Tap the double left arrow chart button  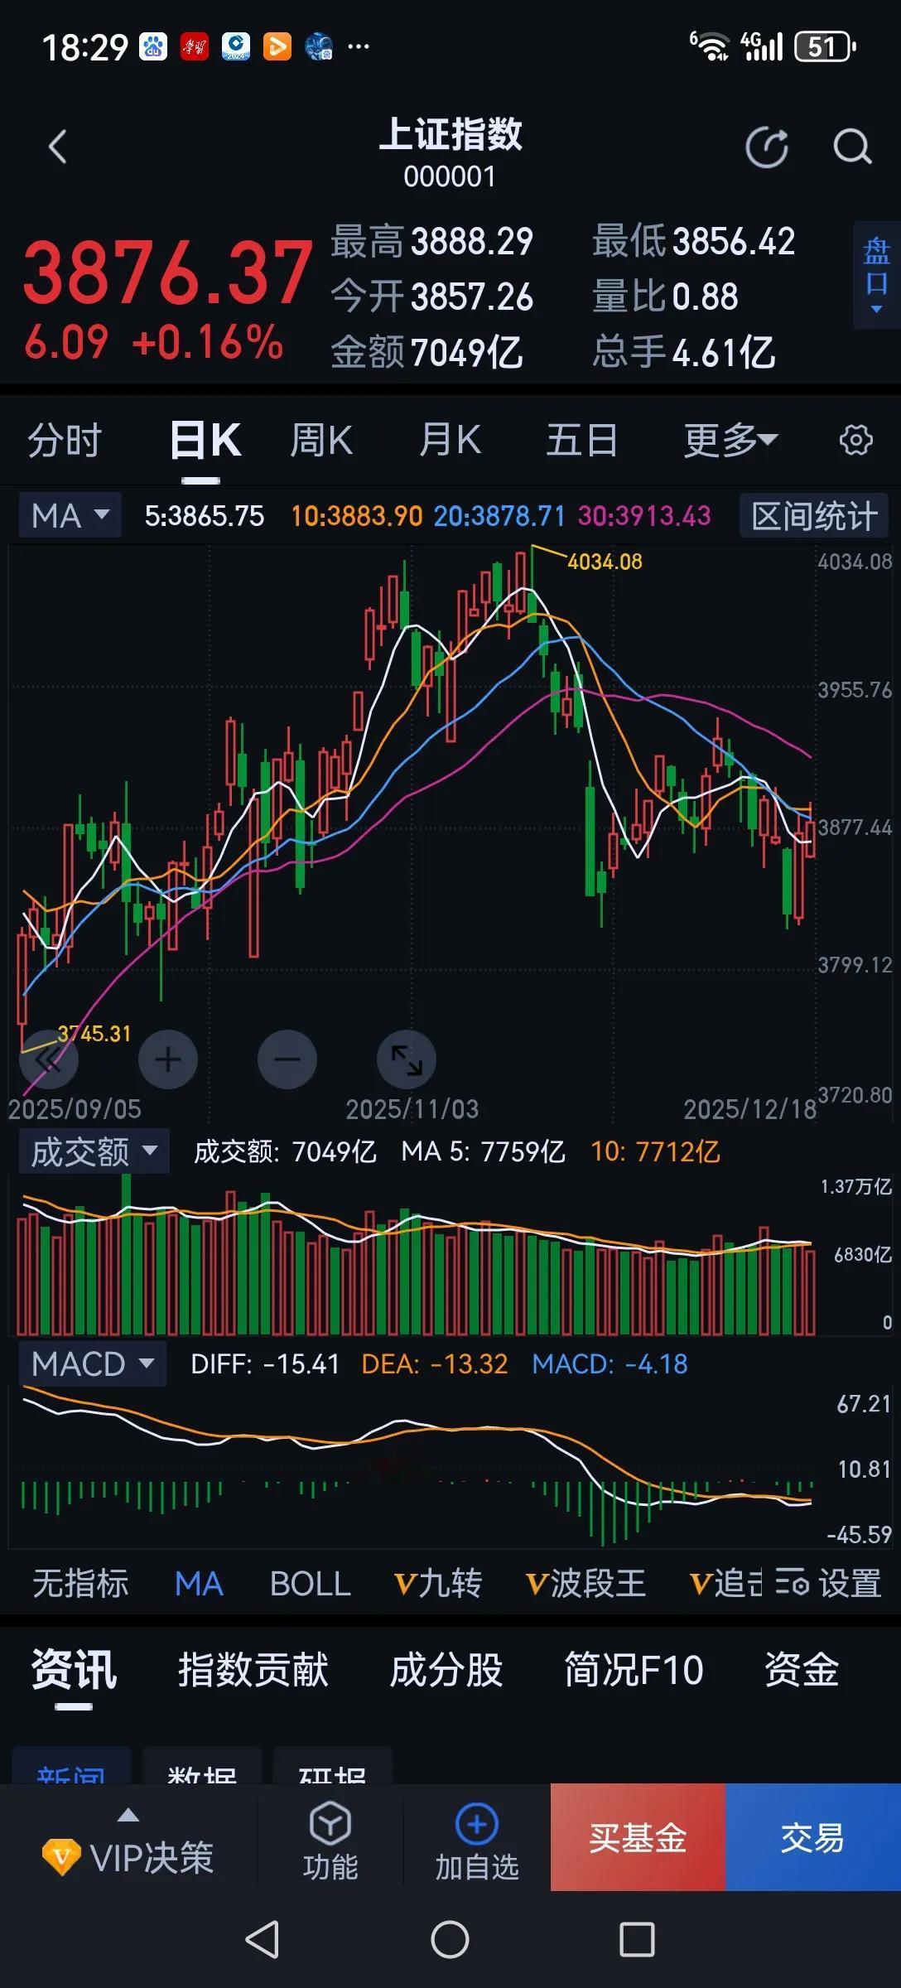49,1059
